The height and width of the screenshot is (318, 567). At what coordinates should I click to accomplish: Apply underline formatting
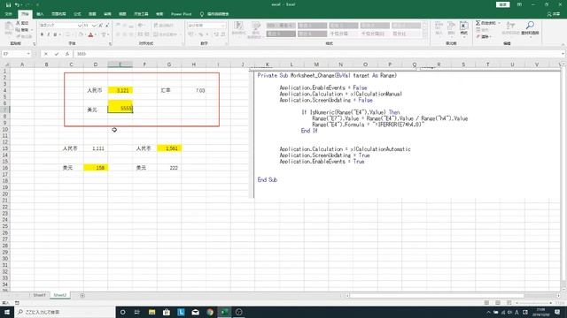pyautogui.click(x=55, y=34)
